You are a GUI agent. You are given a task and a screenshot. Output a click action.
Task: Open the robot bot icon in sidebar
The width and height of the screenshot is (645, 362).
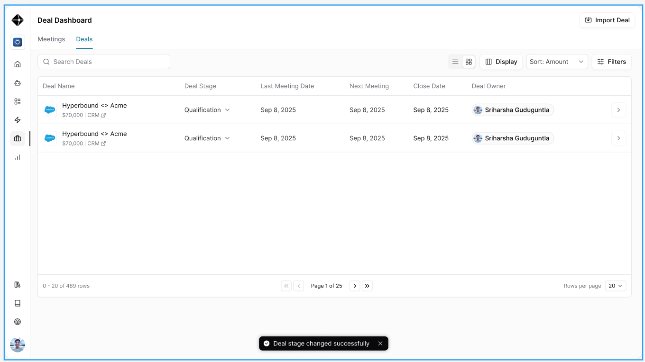[18, 83]
